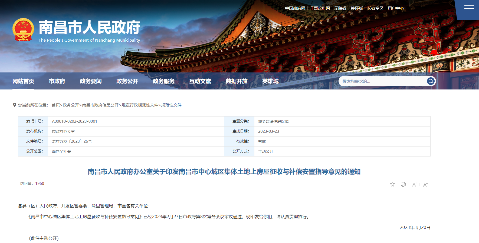The width and height of the screenshot is (479, 243).
Task: Select the 政务公开 nav item
Action: coord(127,81)
